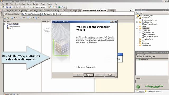Click the Error List tab at the bottom
Screen dimensions: 169x95
tap(8, 94)
